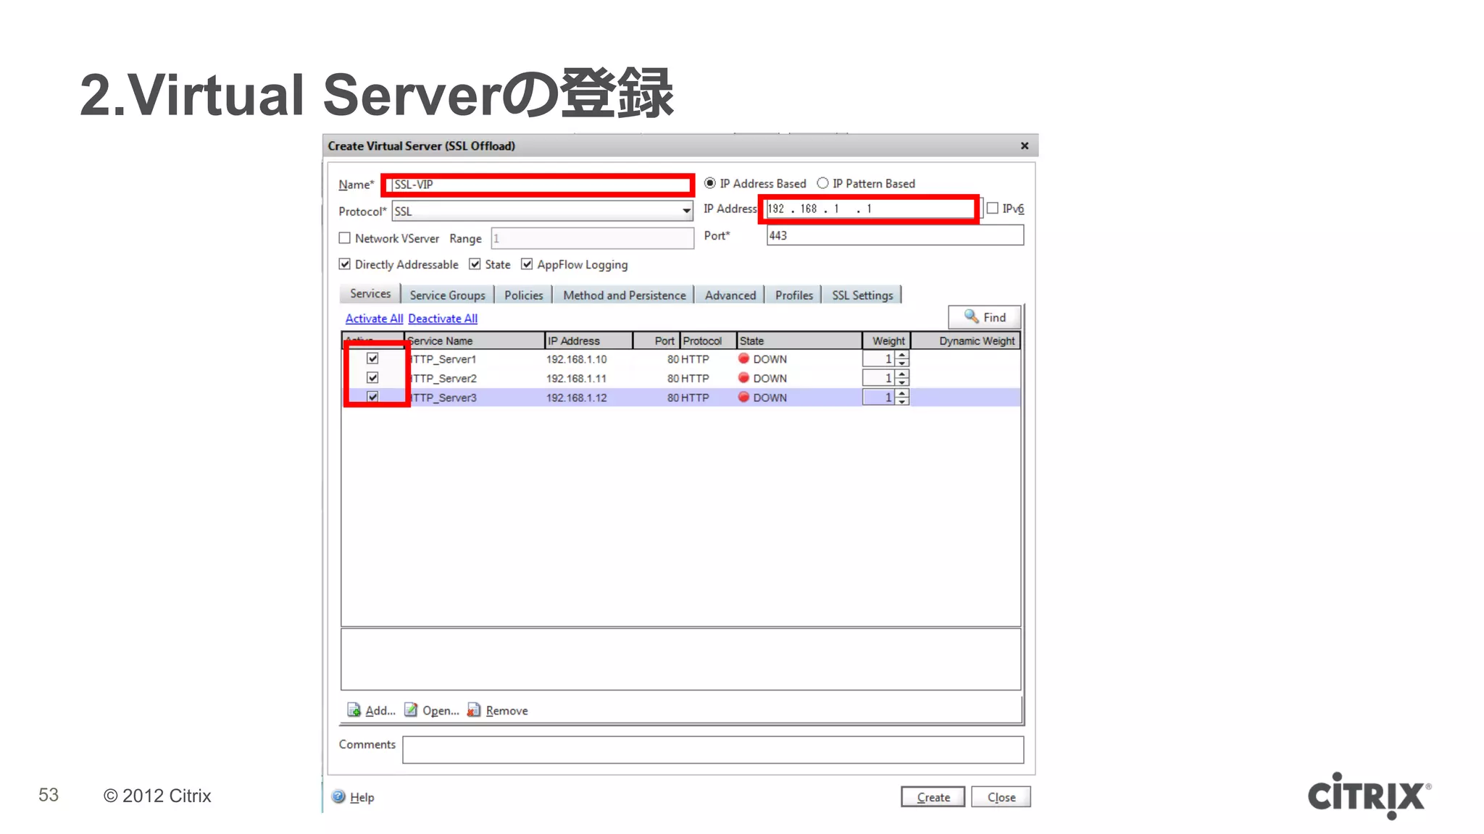Click Add... to add a service
The height and width of the screenshot is (834, 1484).
380,710
